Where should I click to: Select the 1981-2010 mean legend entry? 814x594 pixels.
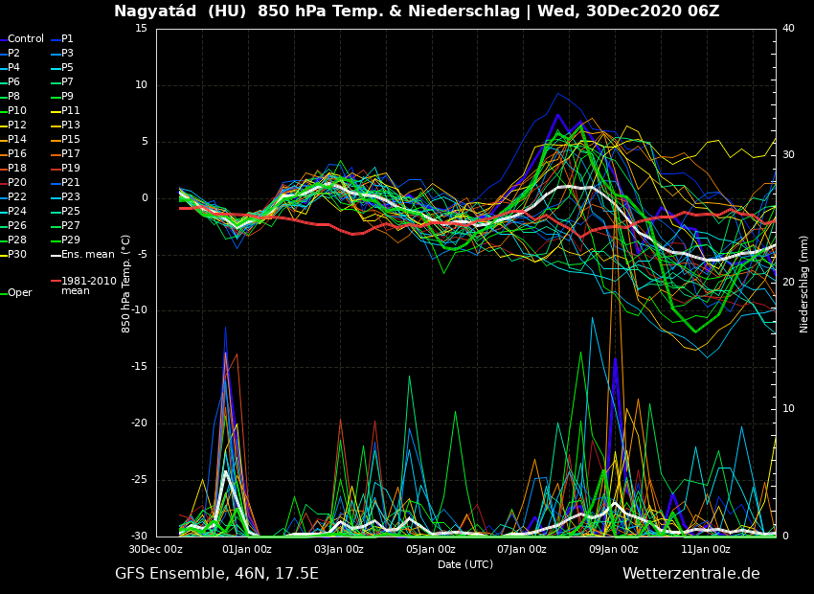pyautogui.click(x=88, y=286)
